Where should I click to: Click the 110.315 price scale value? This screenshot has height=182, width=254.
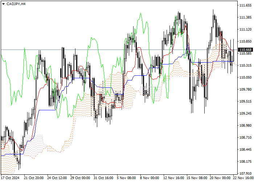(245, 66)
